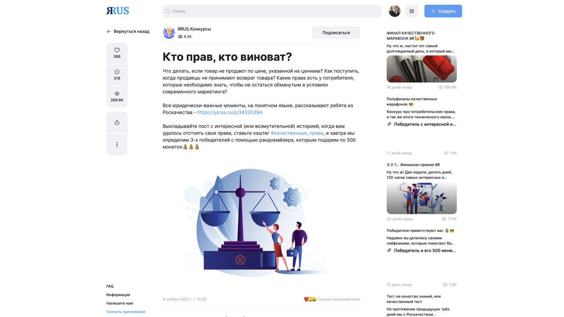Click the ЯRUS.Конкурсы channel avatar
This screenshot has width=564, height=317.
[x=169, y=33]
